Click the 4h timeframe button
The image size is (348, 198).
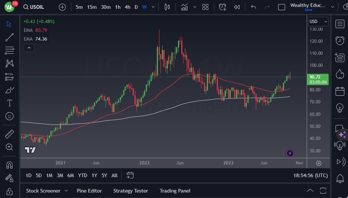pyautogui.click(x=127, y=7)
